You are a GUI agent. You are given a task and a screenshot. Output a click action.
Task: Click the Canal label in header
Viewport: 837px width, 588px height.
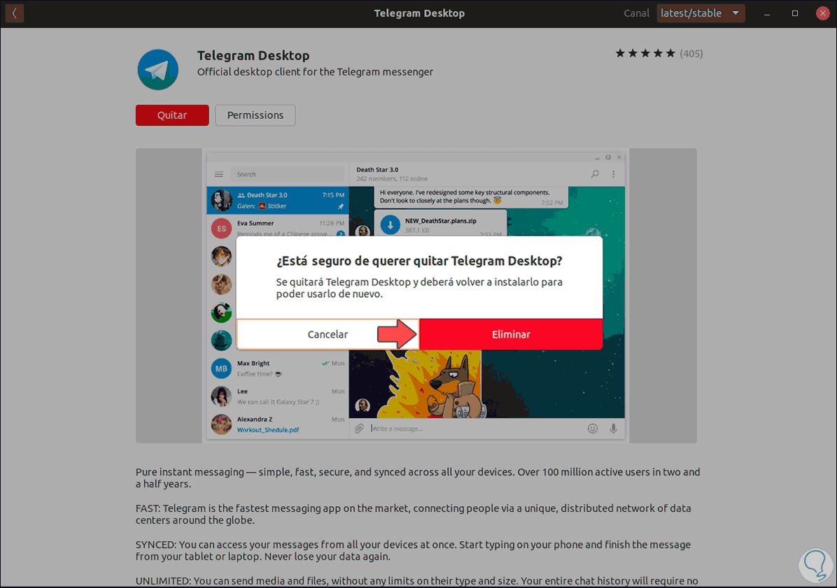pos(636,13)
